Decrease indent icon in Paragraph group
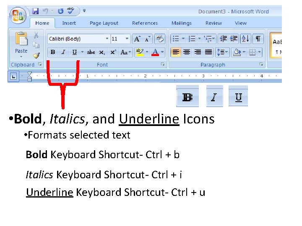302x226 pixels. click(223, 39)
